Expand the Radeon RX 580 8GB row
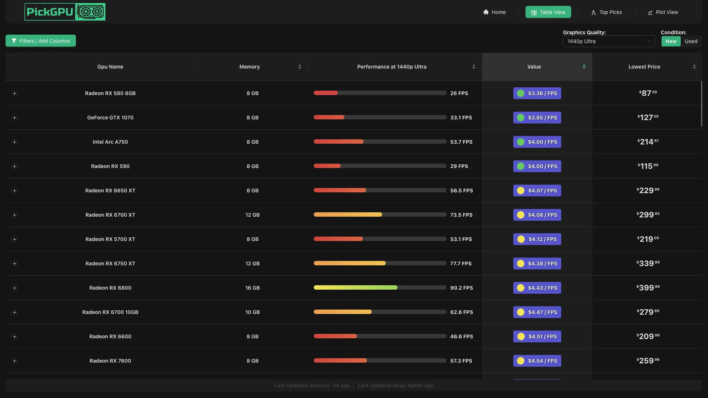The width and height of the screenshot is (708, 398). [x=14, y=93]
